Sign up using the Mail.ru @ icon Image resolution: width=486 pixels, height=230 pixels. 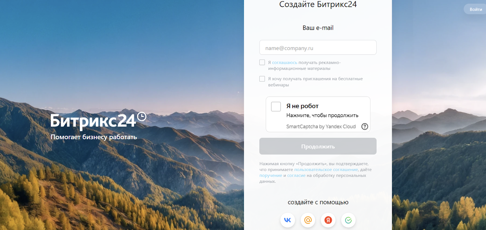pos(308,220)
